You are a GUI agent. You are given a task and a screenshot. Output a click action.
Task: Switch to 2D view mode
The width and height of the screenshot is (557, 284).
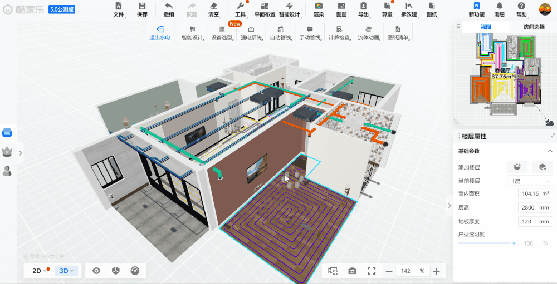coord(37,271)
